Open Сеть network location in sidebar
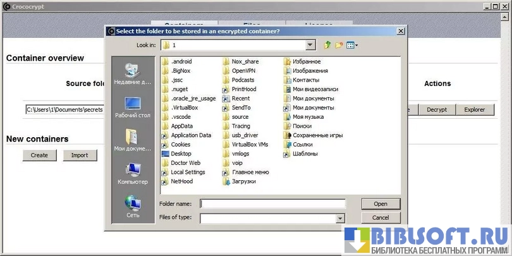This screenshot has height=256, width=512. click(133, 206)
